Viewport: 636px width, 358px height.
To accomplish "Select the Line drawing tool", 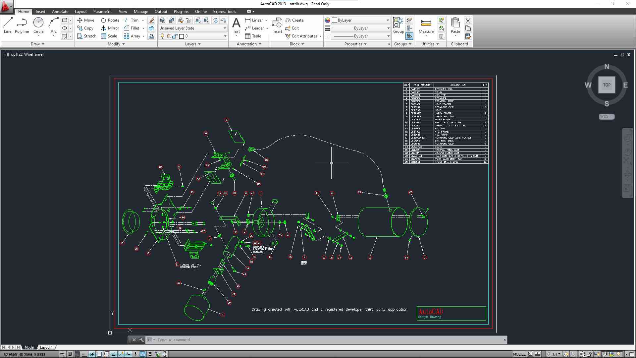I will 8,25.
